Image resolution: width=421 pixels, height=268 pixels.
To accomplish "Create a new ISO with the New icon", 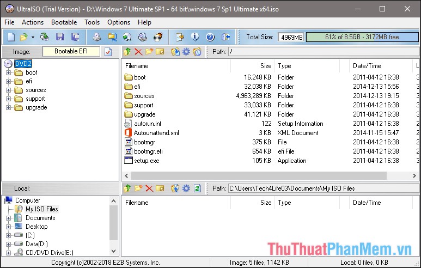I will click(x=11, y=37).
